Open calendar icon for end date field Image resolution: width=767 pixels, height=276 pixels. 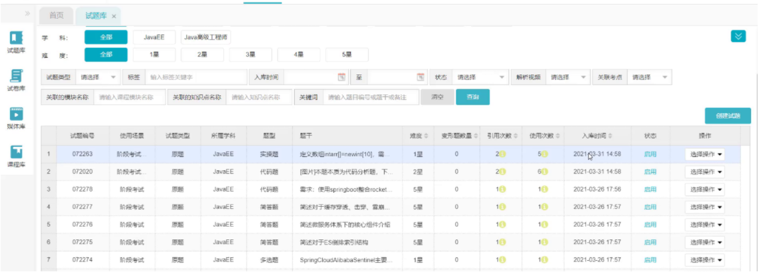420,77
